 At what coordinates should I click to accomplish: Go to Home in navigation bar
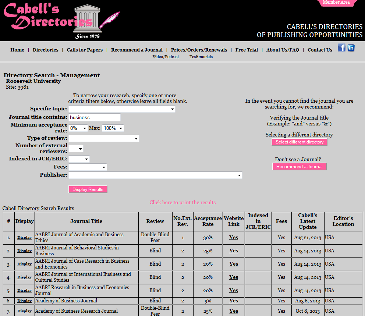point(17,50)
